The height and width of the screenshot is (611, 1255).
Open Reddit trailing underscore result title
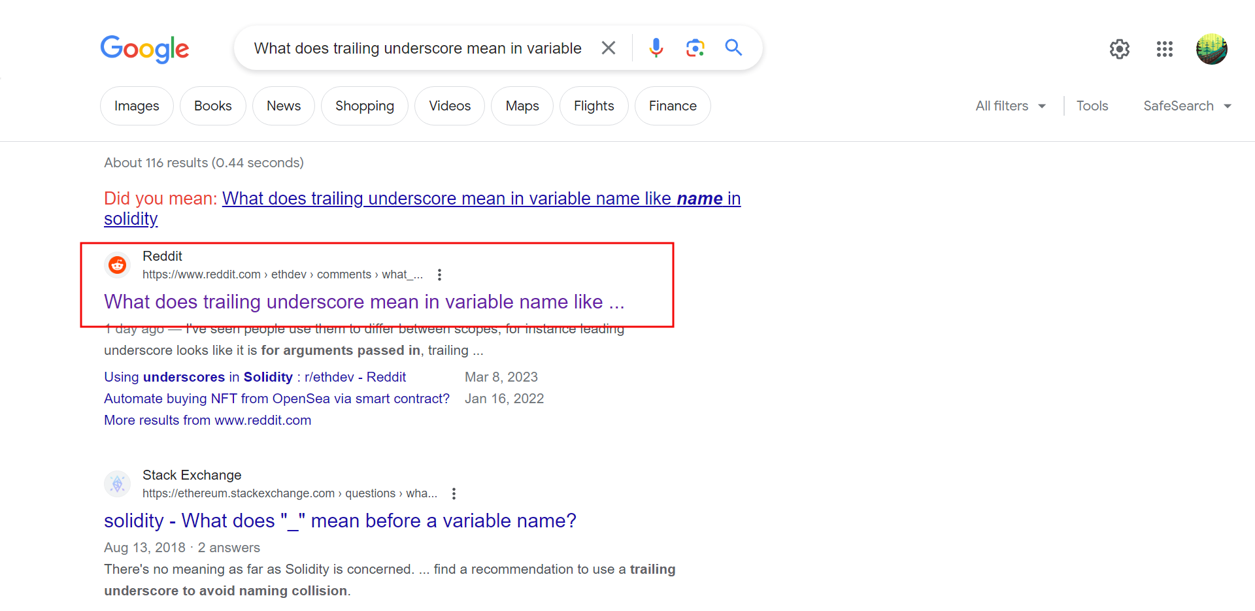tap(364, 302)
